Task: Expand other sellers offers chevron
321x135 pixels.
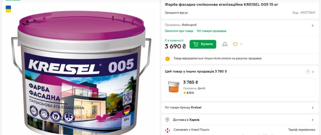Action: tap(313, 72)
